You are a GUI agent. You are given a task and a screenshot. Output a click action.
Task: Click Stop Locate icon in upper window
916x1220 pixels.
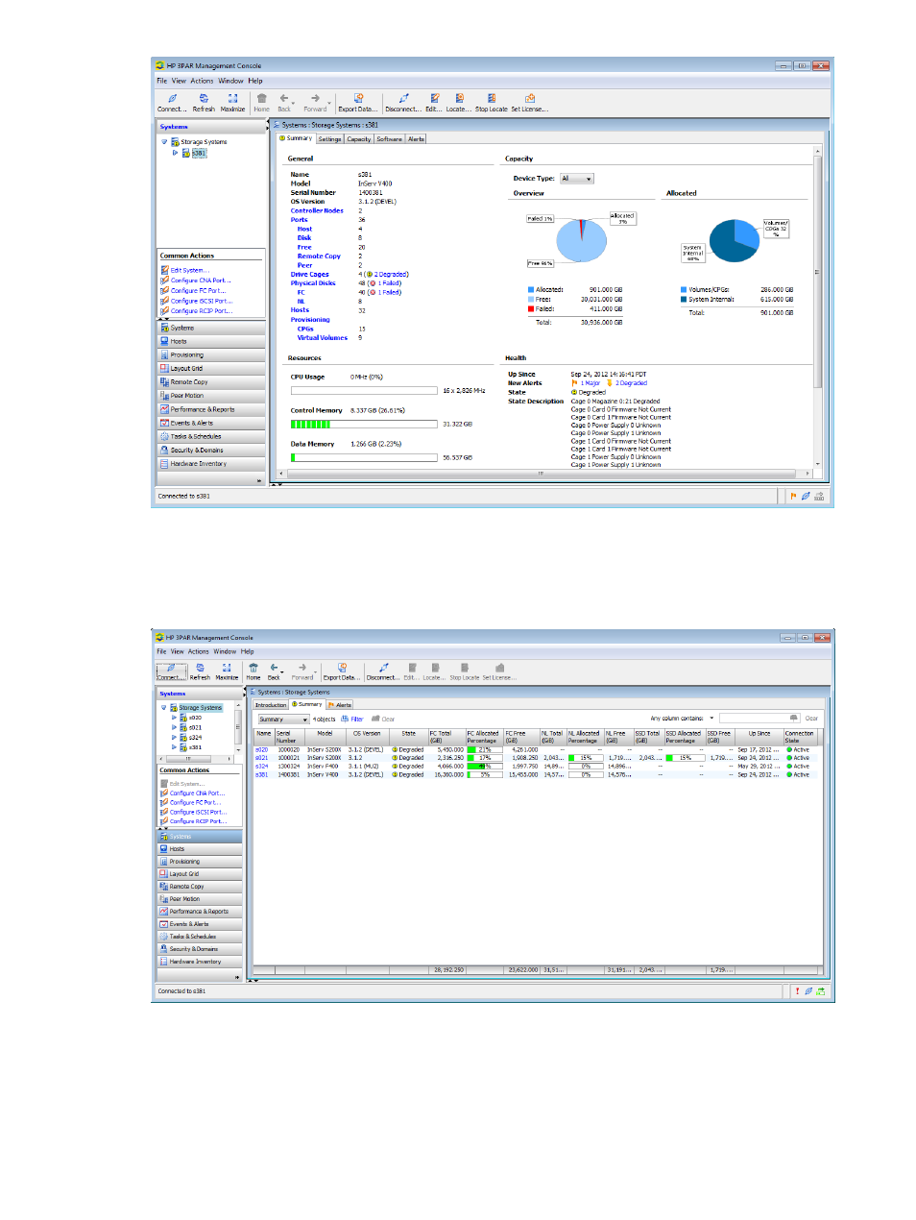click(x=492, y=98)
